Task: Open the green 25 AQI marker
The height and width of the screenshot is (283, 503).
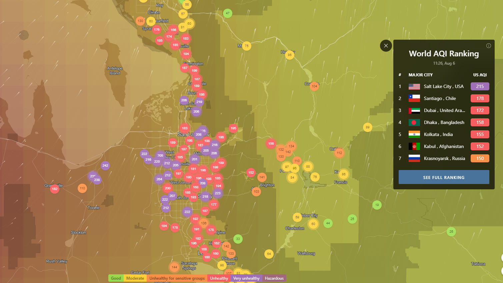Action: (x=352, y=219)
